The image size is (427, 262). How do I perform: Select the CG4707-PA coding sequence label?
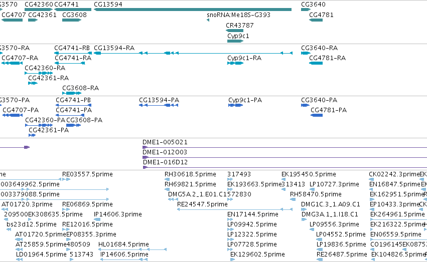(21, 110)
